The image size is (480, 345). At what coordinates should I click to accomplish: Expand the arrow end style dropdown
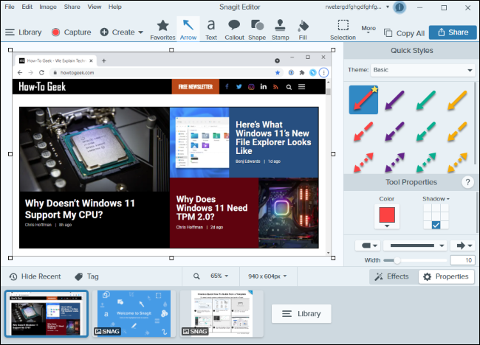464,245
